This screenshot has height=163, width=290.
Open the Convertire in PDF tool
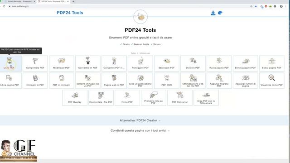(x=87, y=63)
